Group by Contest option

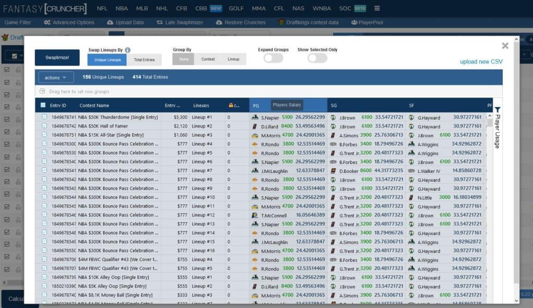208,59
